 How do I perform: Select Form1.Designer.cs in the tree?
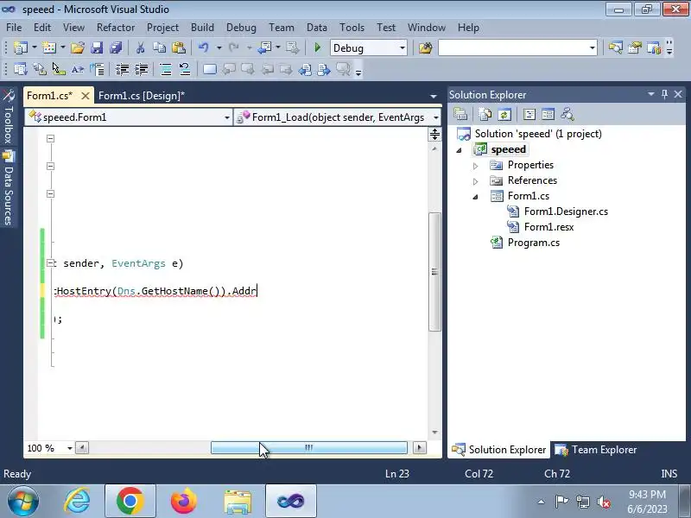[566, 212]
